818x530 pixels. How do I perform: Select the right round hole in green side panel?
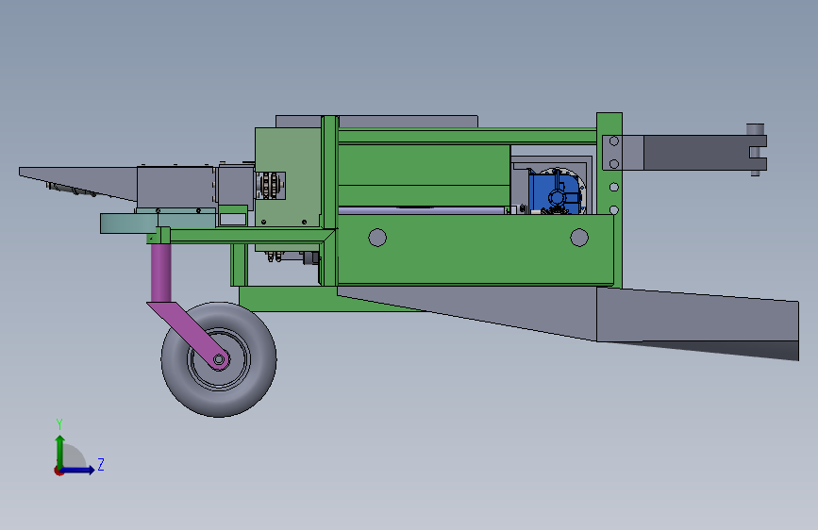[579, 238]
